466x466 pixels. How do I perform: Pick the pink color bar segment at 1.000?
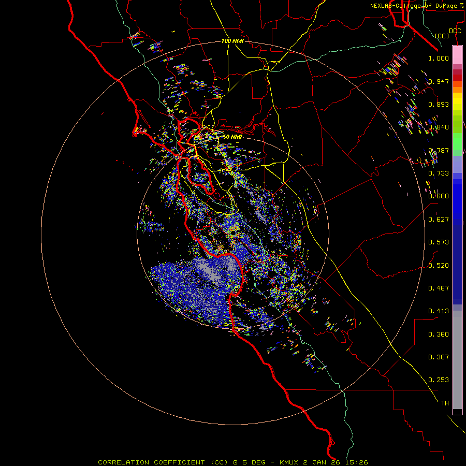point(457,55)
